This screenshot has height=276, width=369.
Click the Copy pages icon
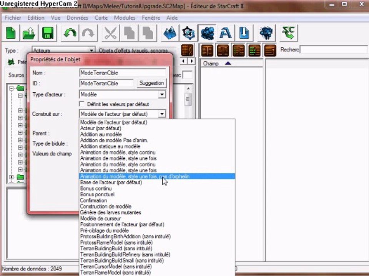pos(129,33)
